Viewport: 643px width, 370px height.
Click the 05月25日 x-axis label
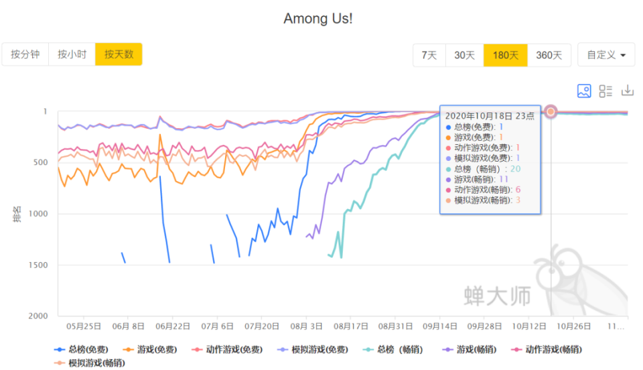84,326
